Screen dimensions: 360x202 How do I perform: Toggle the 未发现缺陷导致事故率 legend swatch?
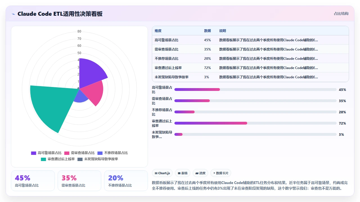coord(80,159)
